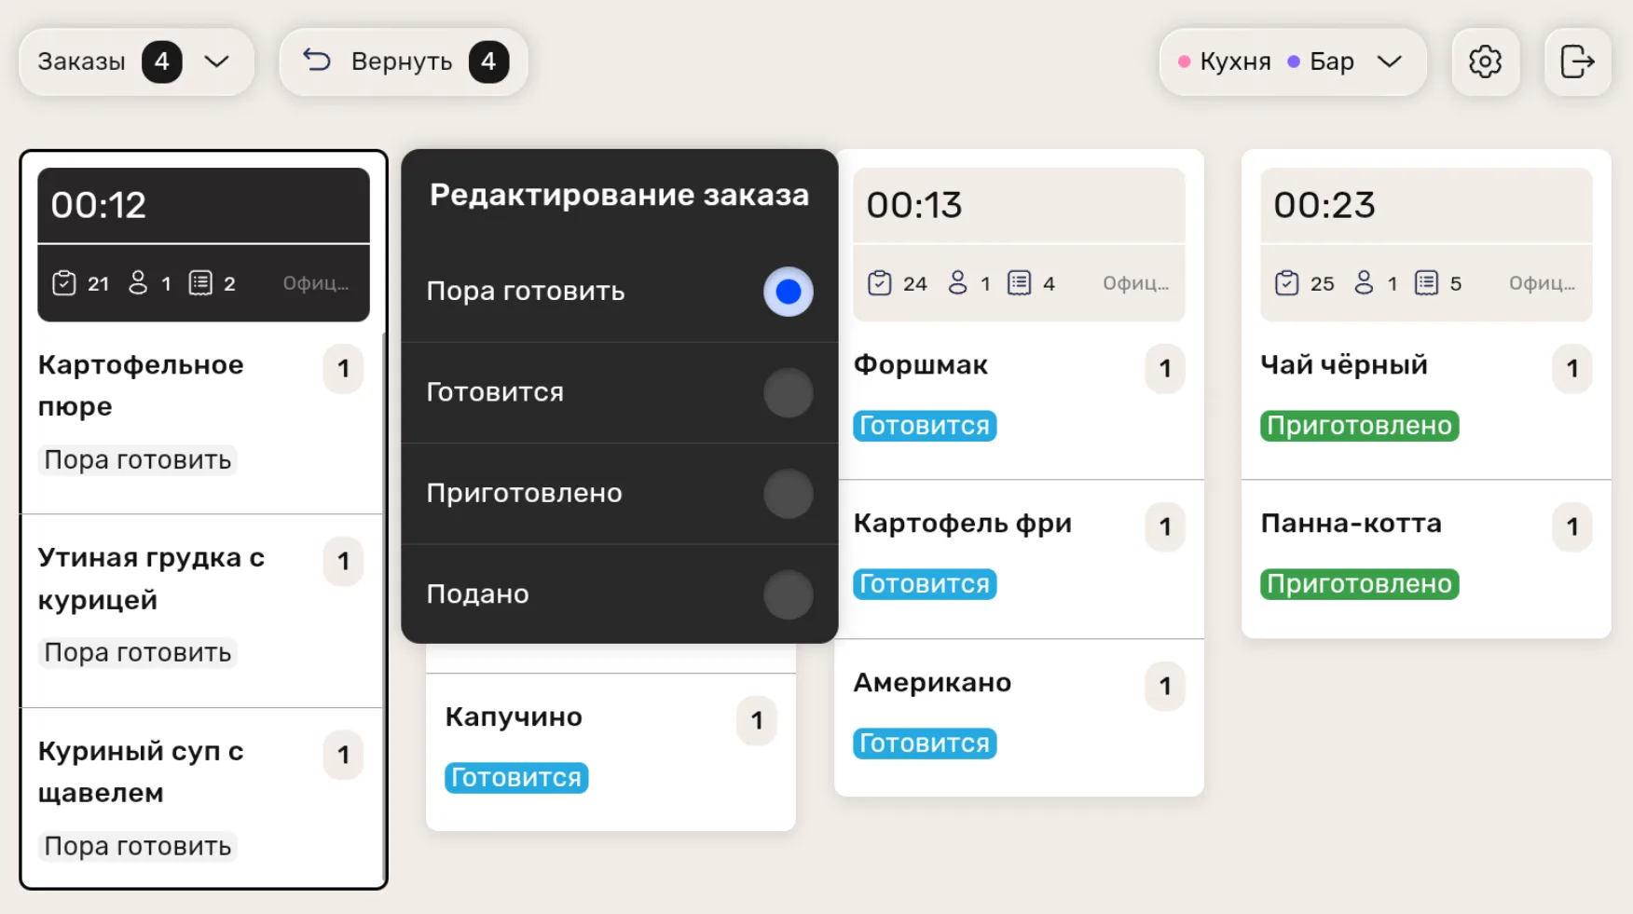
Task: Click Готовится badge under Американо
Action: (925, 743)
